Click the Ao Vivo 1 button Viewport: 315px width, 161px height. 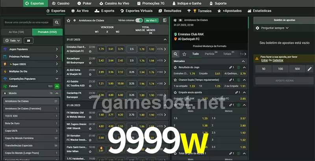point(151,20)
